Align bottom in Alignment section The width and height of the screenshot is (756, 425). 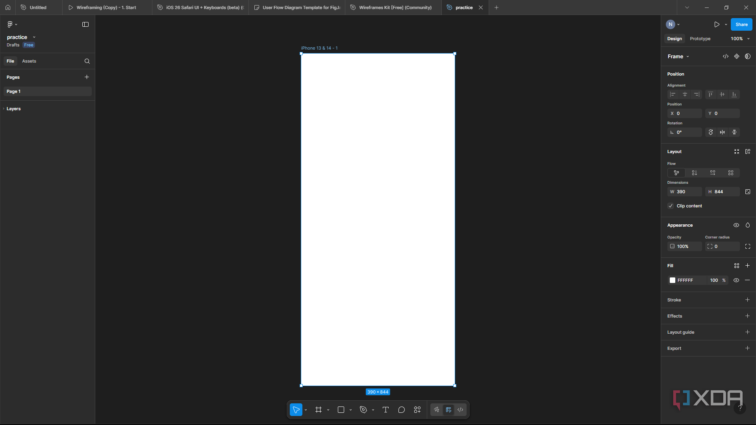point(734,94)
